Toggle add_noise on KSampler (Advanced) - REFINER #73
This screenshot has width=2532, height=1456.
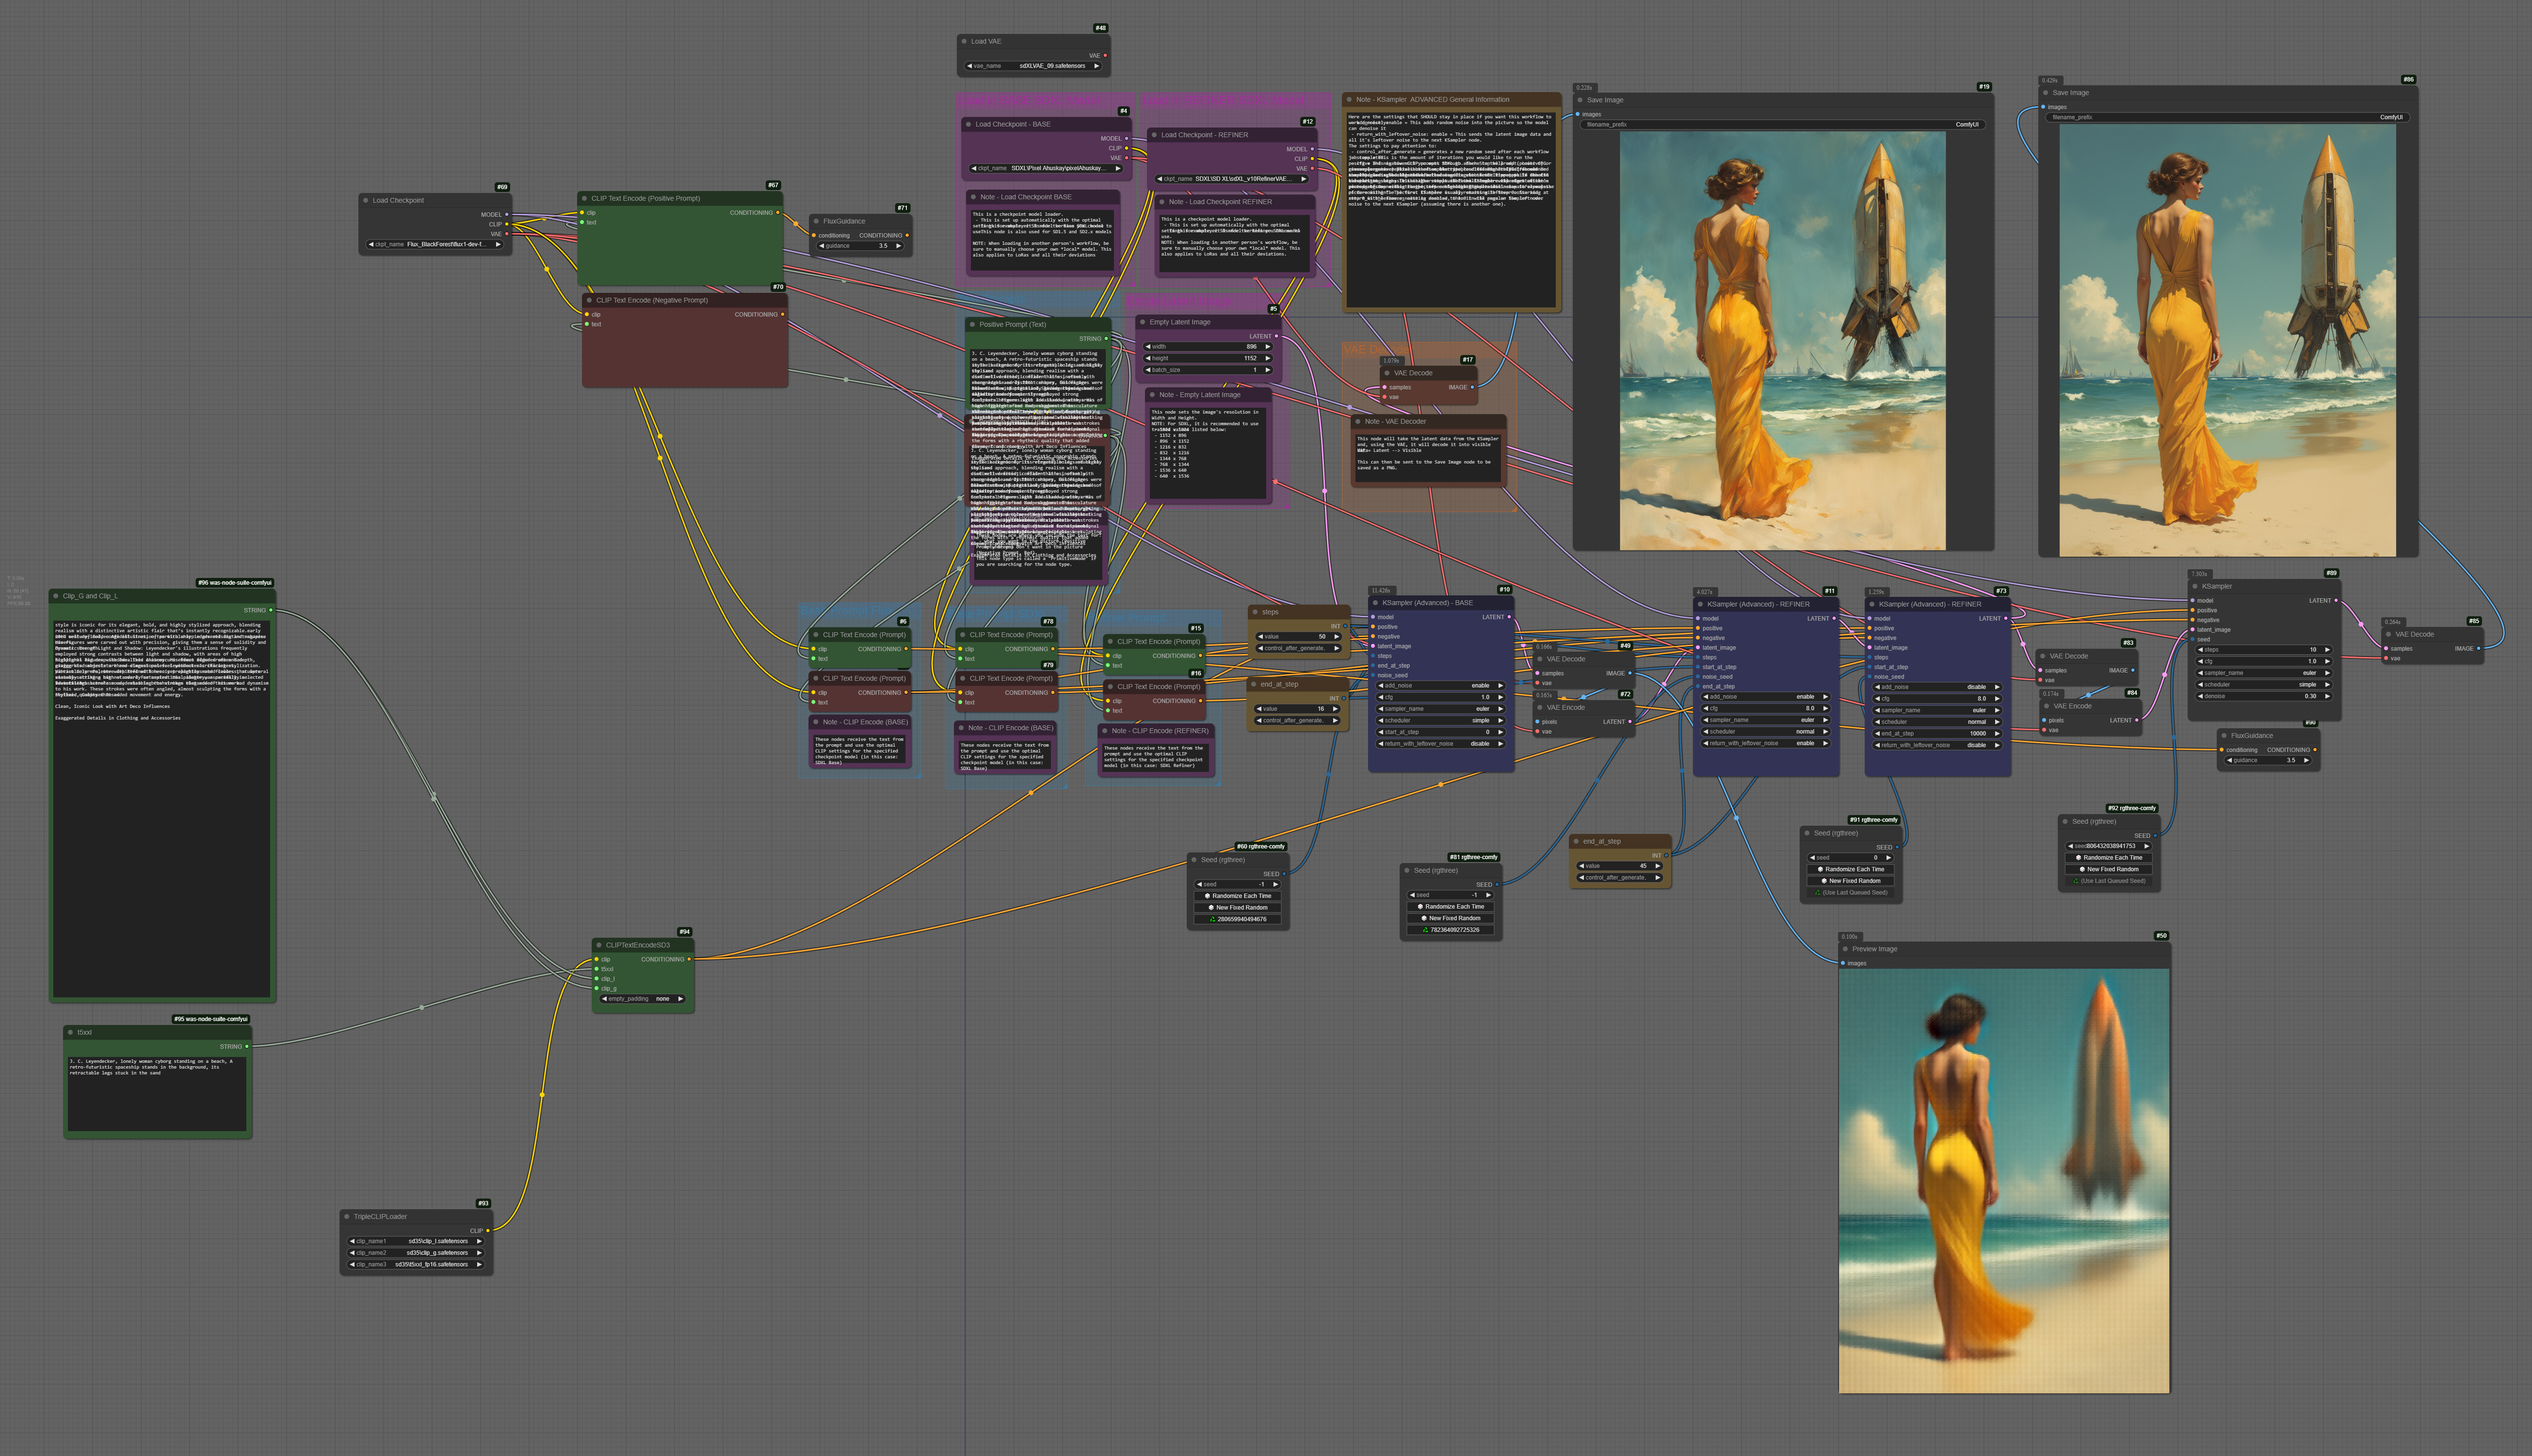click(x=1938, y=687)
